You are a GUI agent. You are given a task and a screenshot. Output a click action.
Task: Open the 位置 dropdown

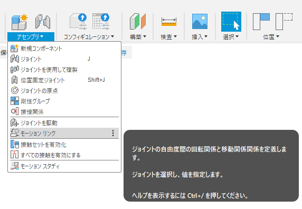[271, 37]
